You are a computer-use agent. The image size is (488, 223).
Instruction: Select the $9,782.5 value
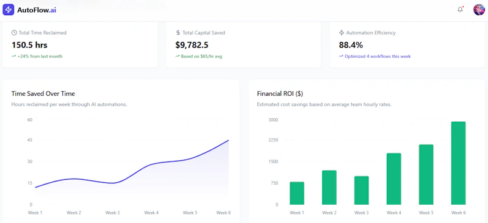point(192,45)
